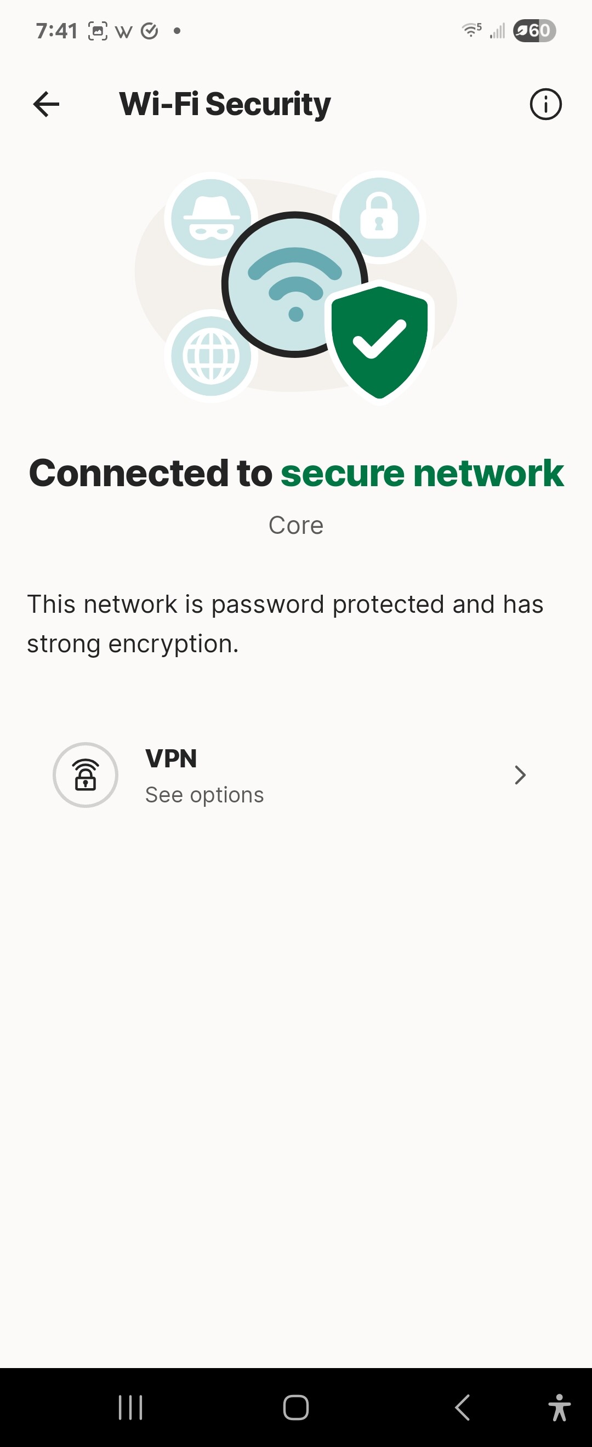This screenshot has height=1447, width=592.
Task: Tap the green shield checkmark icon
Action: tap(380, 341)
